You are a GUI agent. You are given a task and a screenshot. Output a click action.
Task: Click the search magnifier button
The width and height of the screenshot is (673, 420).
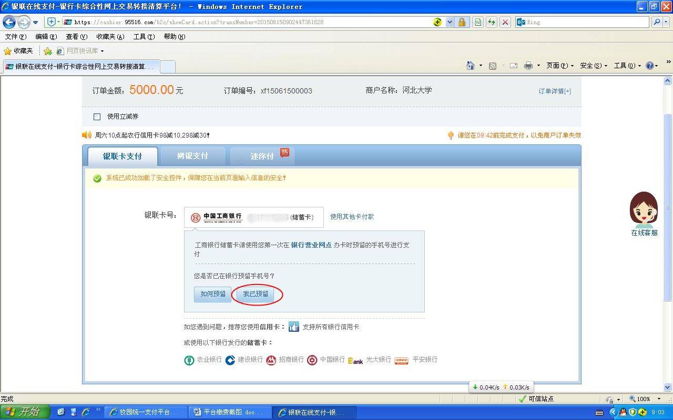(x=656, y=22)
